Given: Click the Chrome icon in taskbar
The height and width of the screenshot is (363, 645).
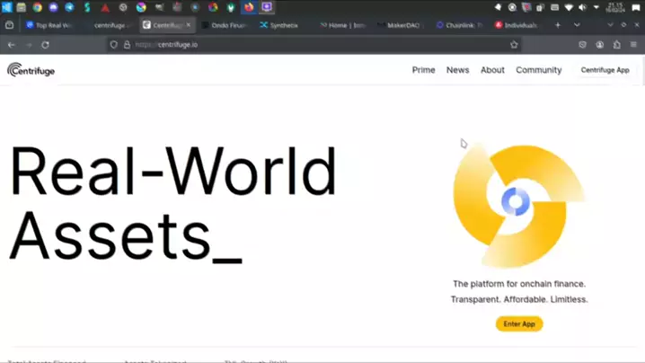Looking at the screenshot, I should (x=37, y=7).
